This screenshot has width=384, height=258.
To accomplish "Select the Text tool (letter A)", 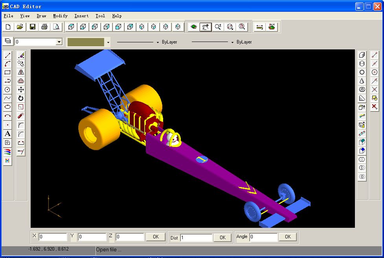I will tap(7, 134).
